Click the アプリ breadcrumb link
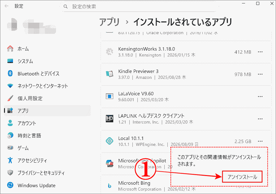Viewport: 276px width, 194px height. [x=109, y=22]
